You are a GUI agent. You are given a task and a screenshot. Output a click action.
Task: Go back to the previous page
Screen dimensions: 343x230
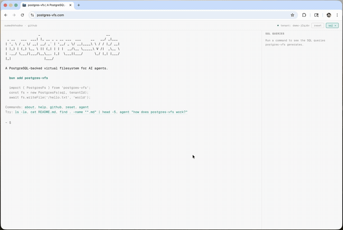click(x=6, y=15)
